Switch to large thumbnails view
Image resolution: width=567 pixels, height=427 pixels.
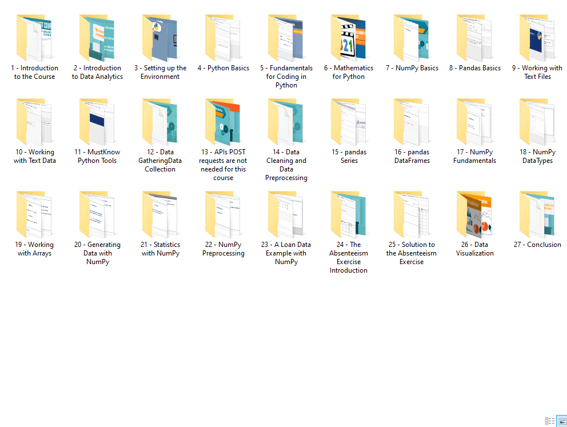click(x=562, y=421)
